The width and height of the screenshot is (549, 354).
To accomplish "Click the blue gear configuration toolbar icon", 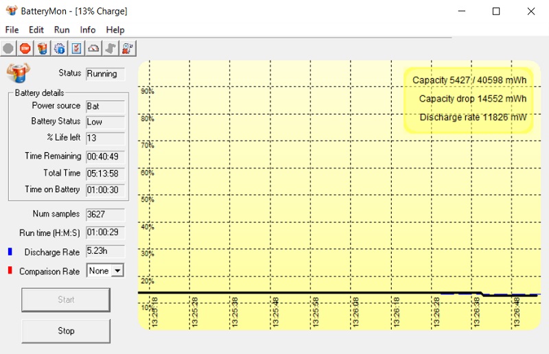I will pos(60,48).
